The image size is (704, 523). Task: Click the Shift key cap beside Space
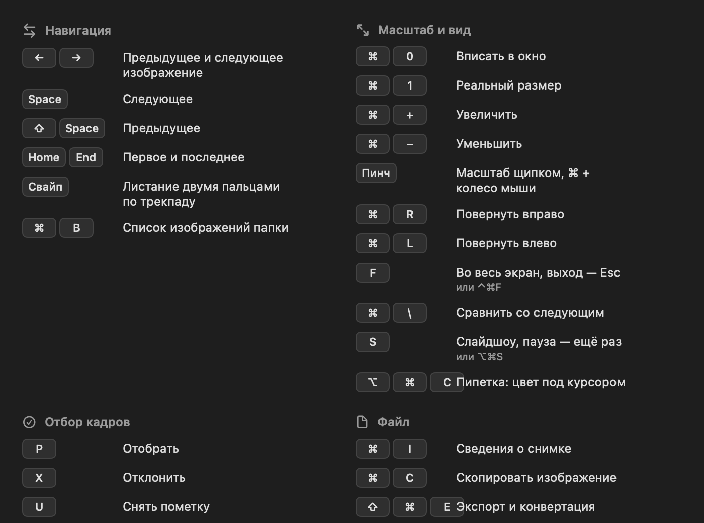pyautogui.click(x=39, y=128)
